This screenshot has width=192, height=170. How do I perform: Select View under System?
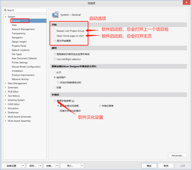[14, 25]
